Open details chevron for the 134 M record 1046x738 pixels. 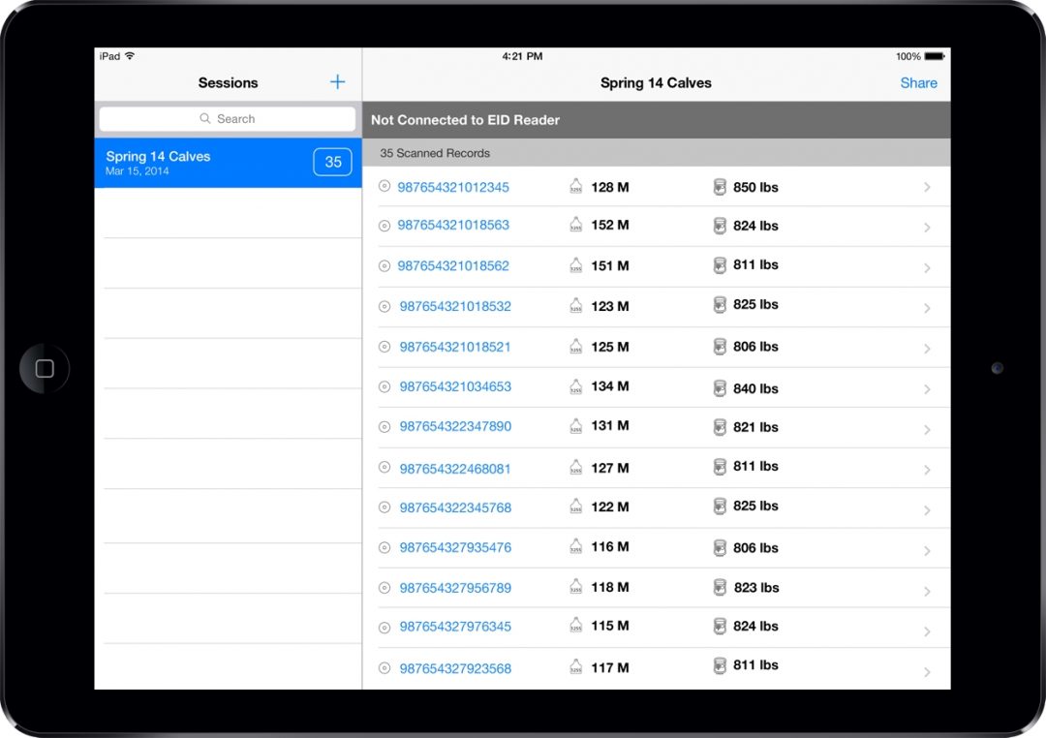pyautogui.click(x=927, y=389)
